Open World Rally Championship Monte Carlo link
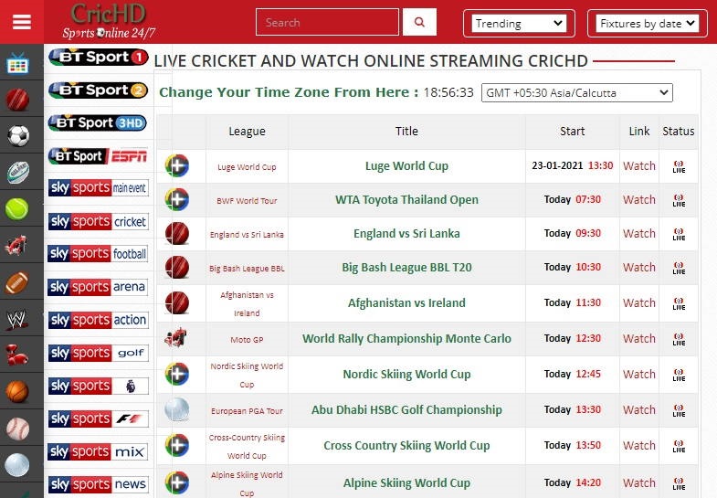 pyautogui.click(x=406, y=338)
